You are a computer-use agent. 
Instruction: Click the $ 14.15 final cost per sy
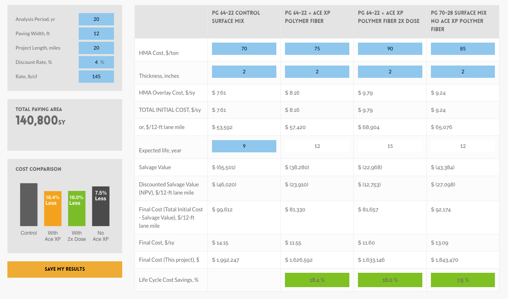pos(220,243)
